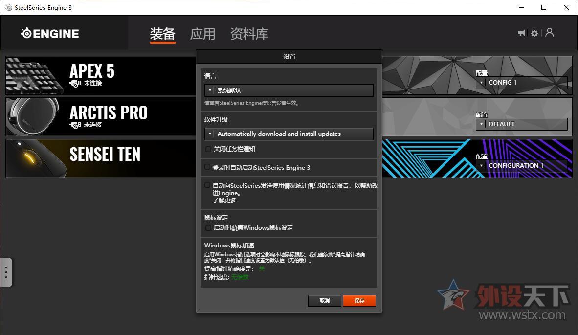
Task: Select the APEX 5 device name
Action: tap(92, 71)
